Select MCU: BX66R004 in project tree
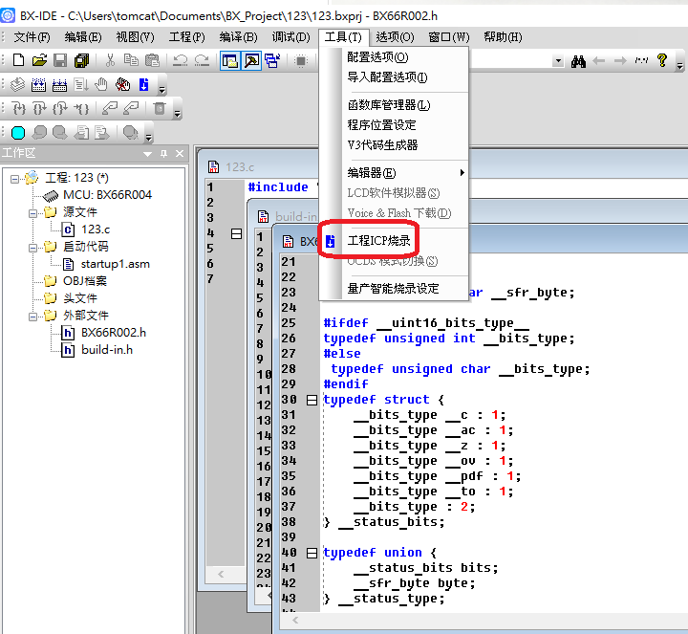Viewport: 688px width, 634px height. pyautogui.click(x=107, y=195)
